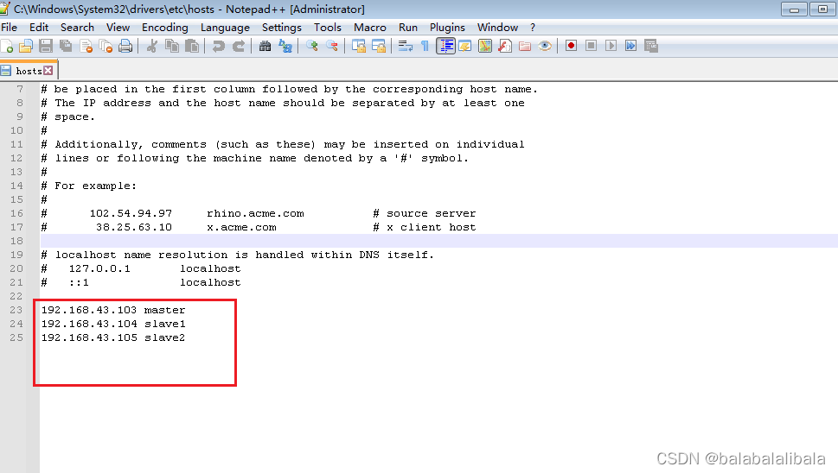The image size is (838, 473).
Task: Click the Close All documents icon
Action: 106,47
